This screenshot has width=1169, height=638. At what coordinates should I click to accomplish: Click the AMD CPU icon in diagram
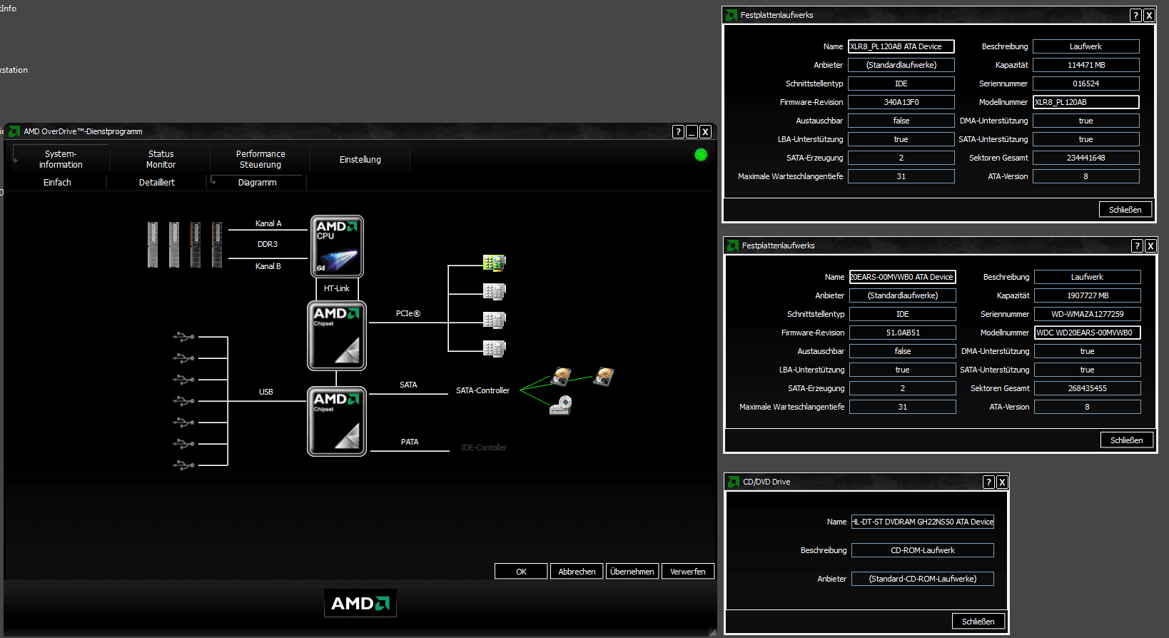point(337,246)
